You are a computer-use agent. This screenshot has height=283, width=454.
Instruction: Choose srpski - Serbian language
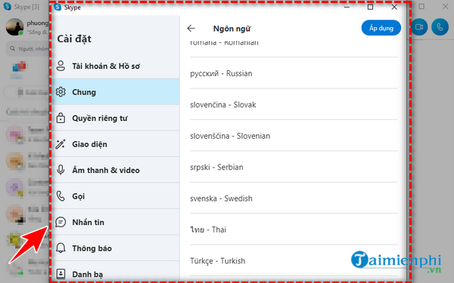coord(294,167)
